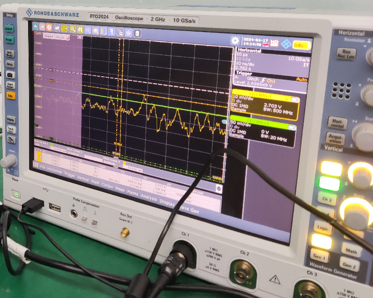Screen dimensions: 373x298
Task: Close the Diagram1 tab with red X
Action: 67,38
